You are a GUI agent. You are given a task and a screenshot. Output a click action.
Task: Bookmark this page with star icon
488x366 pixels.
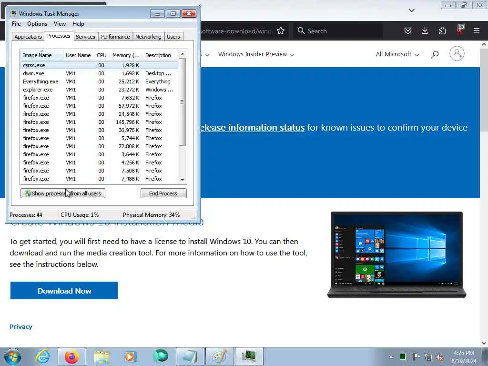click(281, 30)
